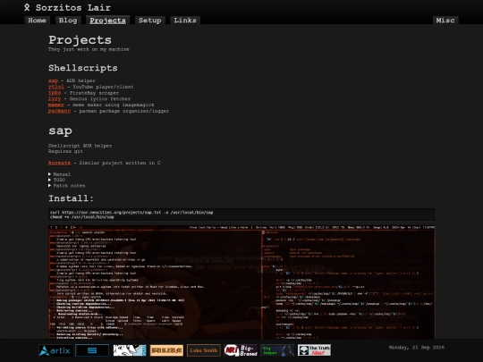This screenshot has width=483, height=362.
Task: Open the sap terminal screenshot image
Action: click(241, 282)
